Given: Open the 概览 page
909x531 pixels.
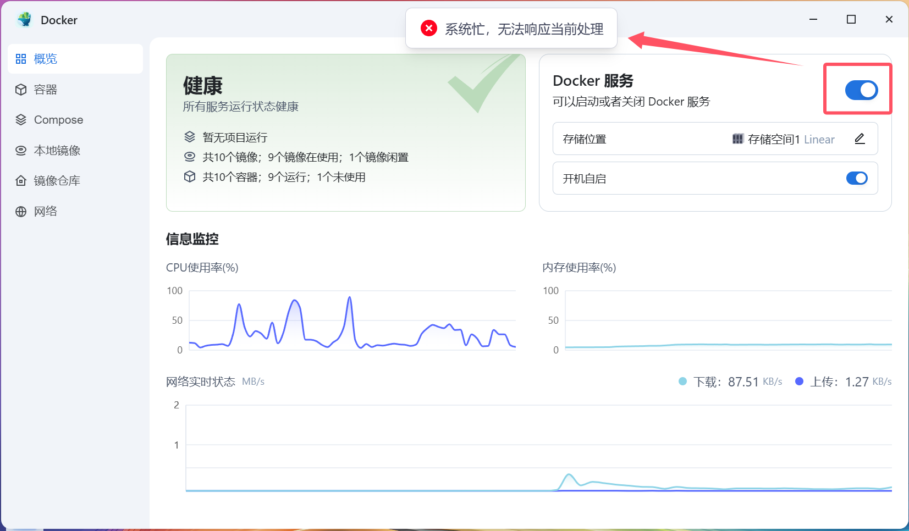Looking at the screenshot, I should pyautogui.click(x=75, y=59).
